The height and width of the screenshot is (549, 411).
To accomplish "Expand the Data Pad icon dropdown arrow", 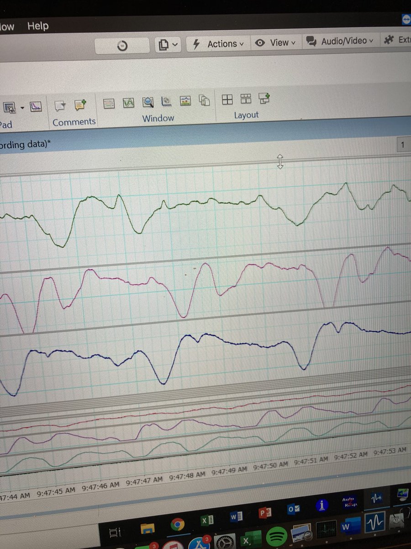I will (22, 108).
